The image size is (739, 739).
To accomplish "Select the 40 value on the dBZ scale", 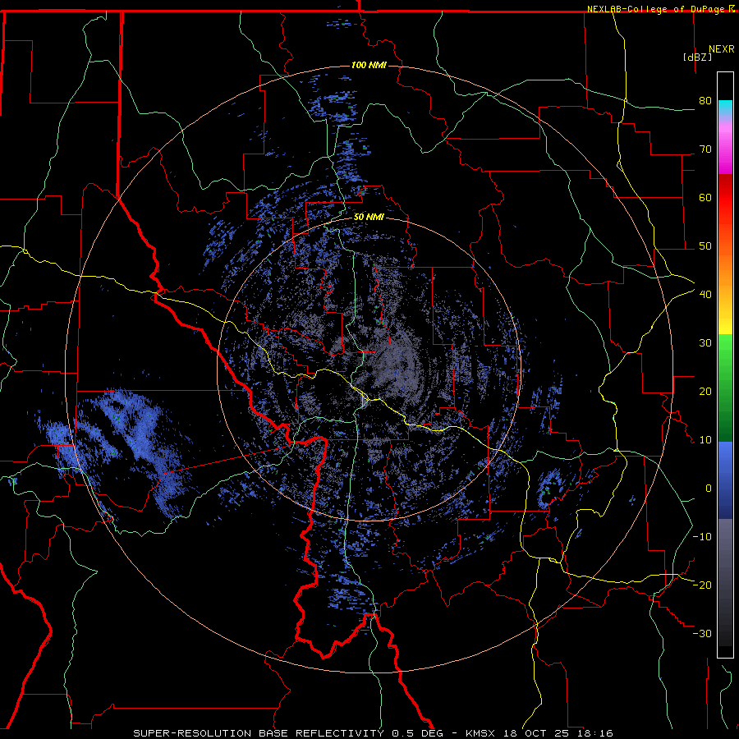I will pos(705,294).
